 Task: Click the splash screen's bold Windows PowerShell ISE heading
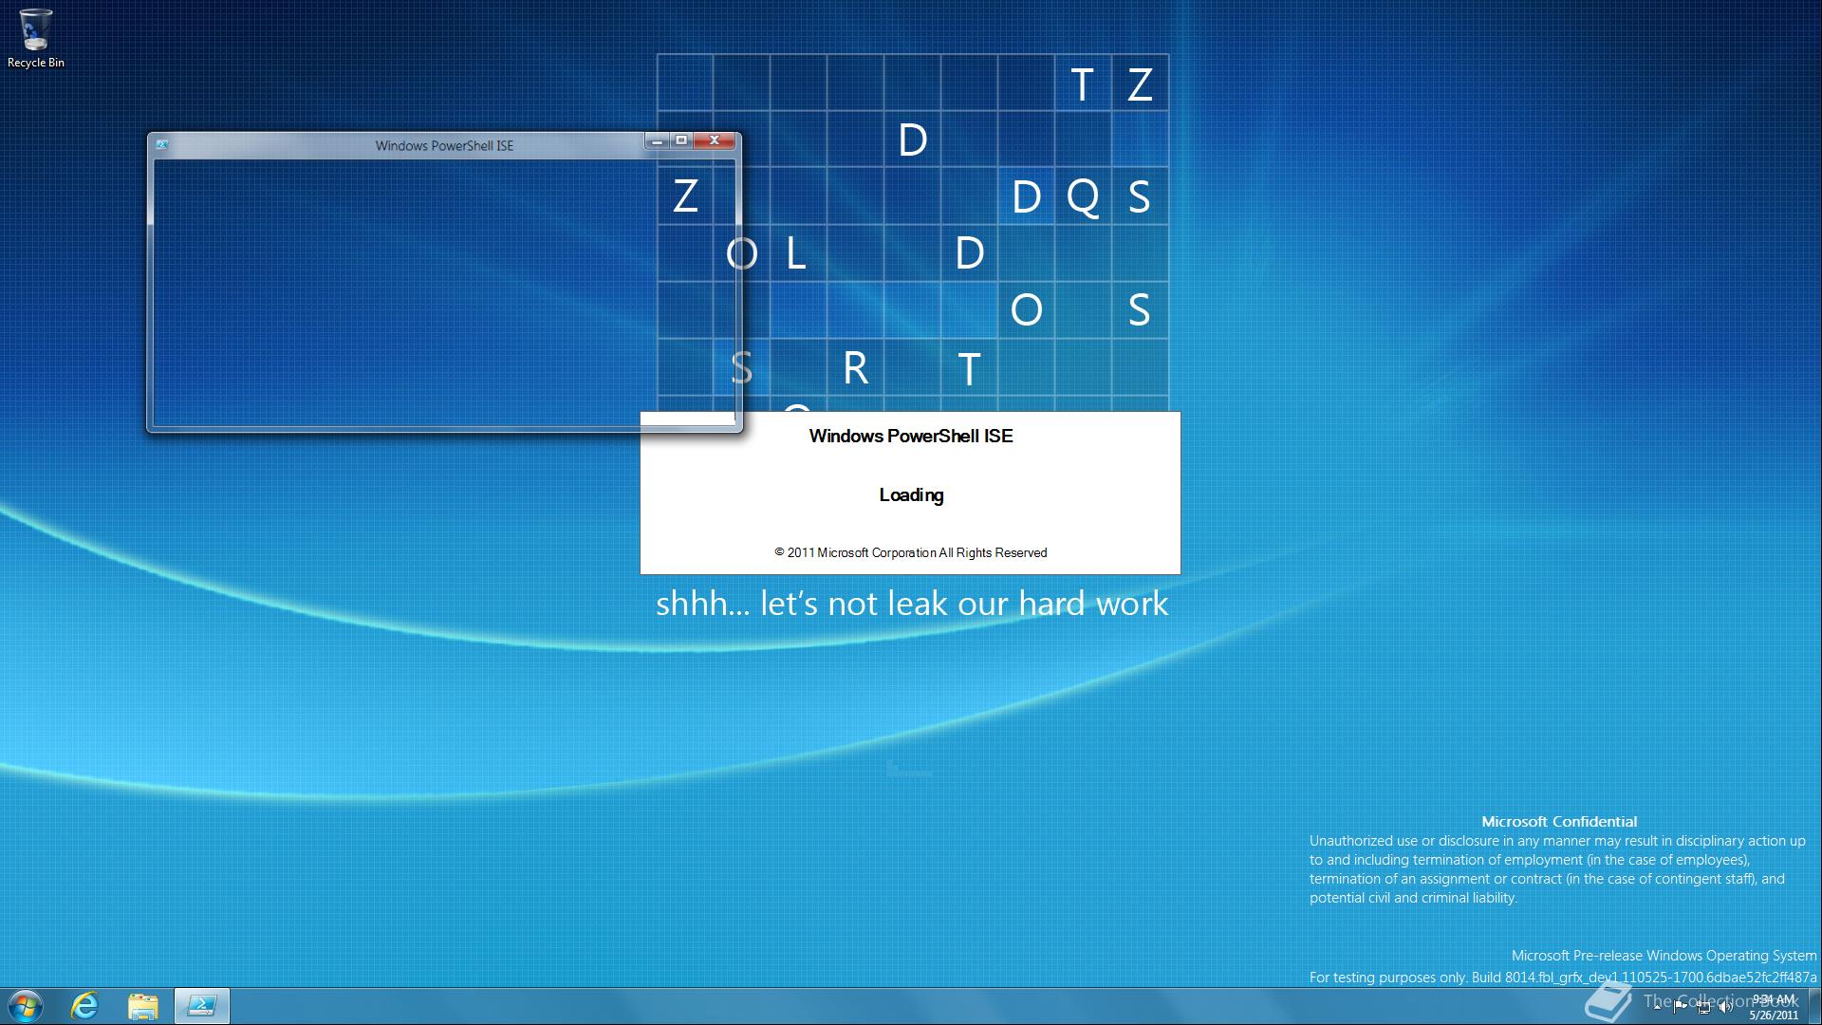pos(911,436)
